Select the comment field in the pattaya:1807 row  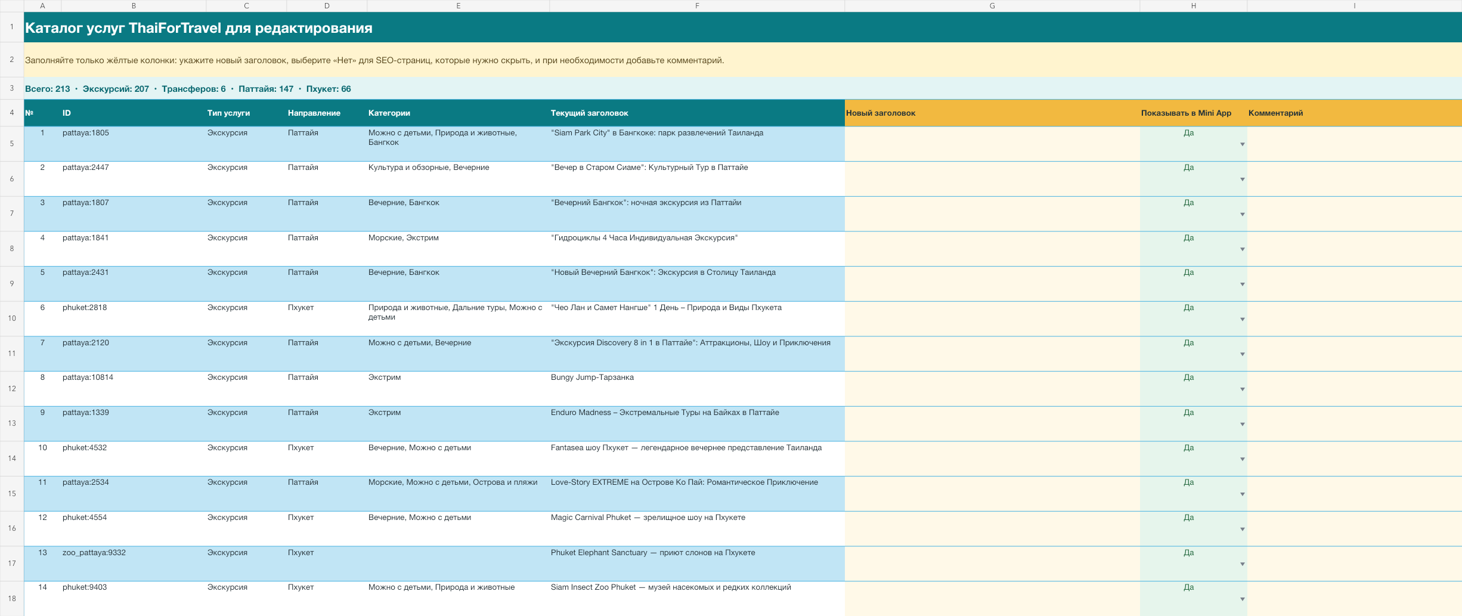(x=1354, y=213)
